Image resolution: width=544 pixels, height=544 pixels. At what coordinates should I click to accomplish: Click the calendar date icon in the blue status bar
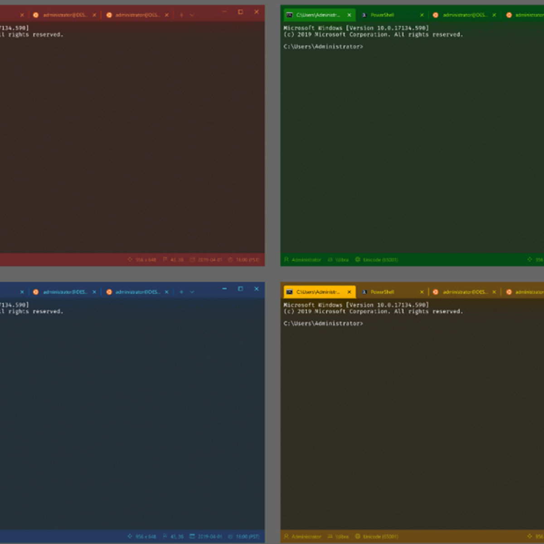pyautogui.click(x=192, y=537)
